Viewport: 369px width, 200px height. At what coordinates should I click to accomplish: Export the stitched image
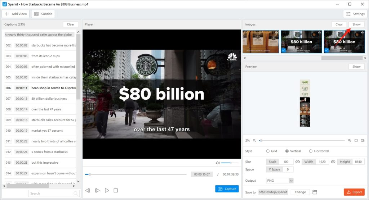(354, 192)
